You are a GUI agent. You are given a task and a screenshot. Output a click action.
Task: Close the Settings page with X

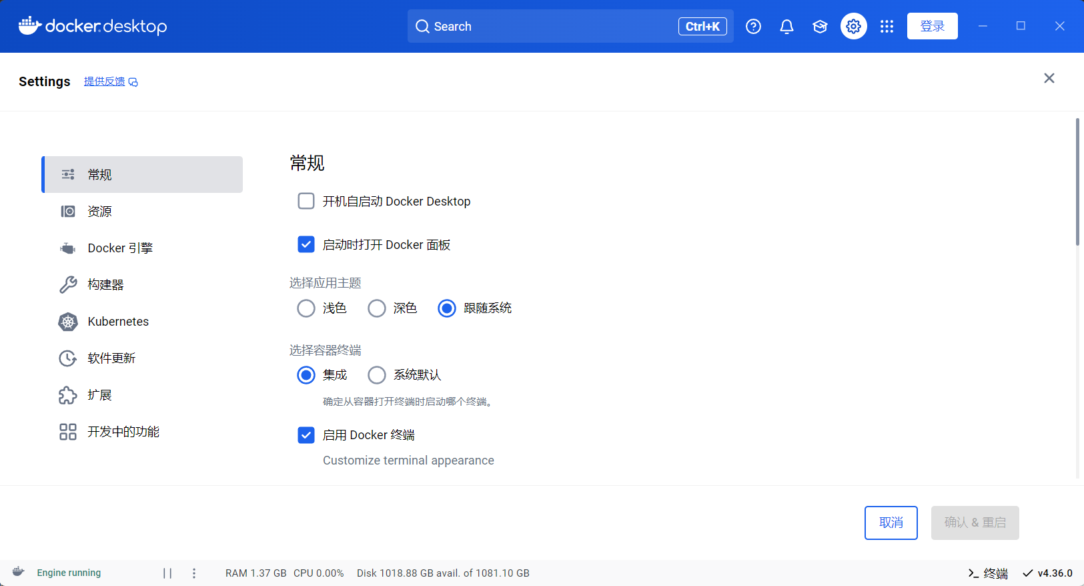pos(1049,79)
